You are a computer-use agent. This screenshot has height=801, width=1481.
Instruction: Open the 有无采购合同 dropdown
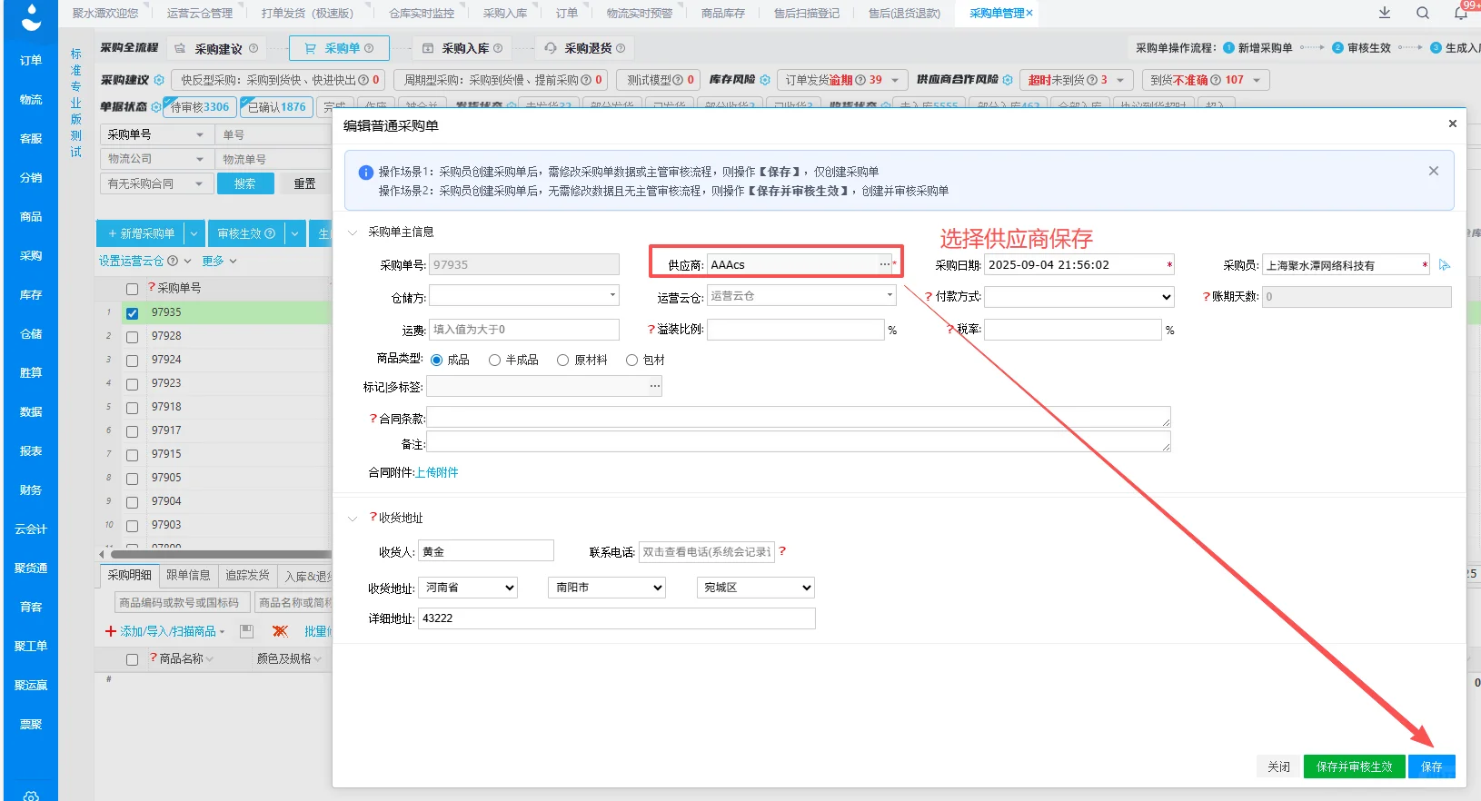pyautogui.click(x=156, y=183)
